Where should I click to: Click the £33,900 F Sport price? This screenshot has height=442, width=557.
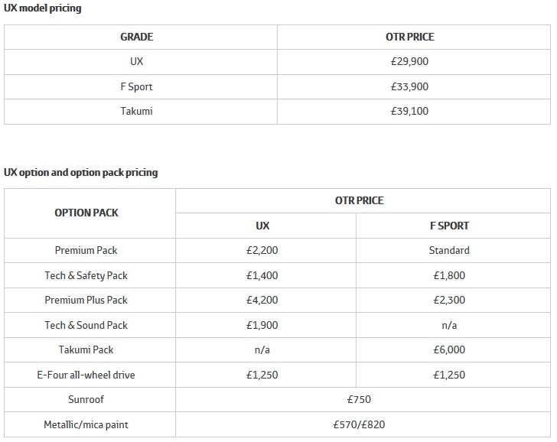[x=409, y=86]
